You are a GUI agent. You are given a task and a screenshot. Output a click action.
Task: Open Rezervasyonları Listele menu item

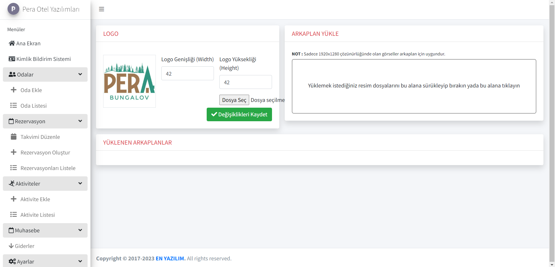pos(48,168)
